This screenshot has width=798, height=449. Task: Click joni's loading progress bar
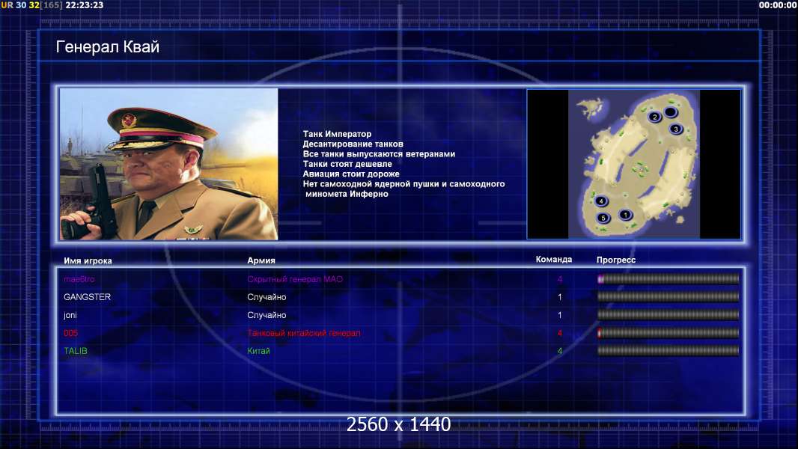click(x=668, y=315)
